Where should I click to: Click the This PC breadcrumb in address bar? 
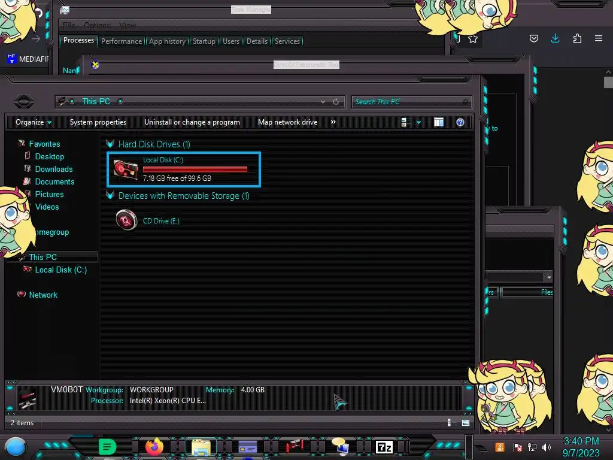[96, 101]
